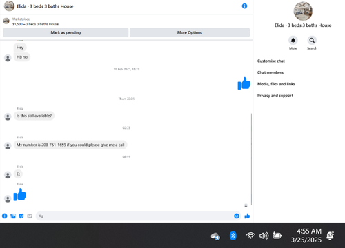345x248 pixels.
Task: Pick a GIF from the composer bar
Action: (x=30, y=216)
